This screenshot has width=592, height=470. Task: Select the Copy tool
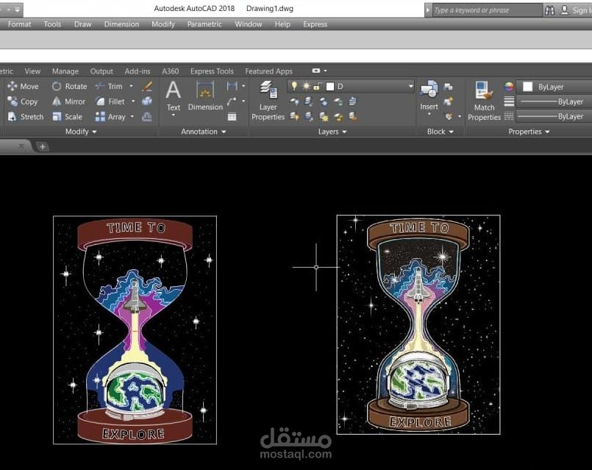[23, 102]
